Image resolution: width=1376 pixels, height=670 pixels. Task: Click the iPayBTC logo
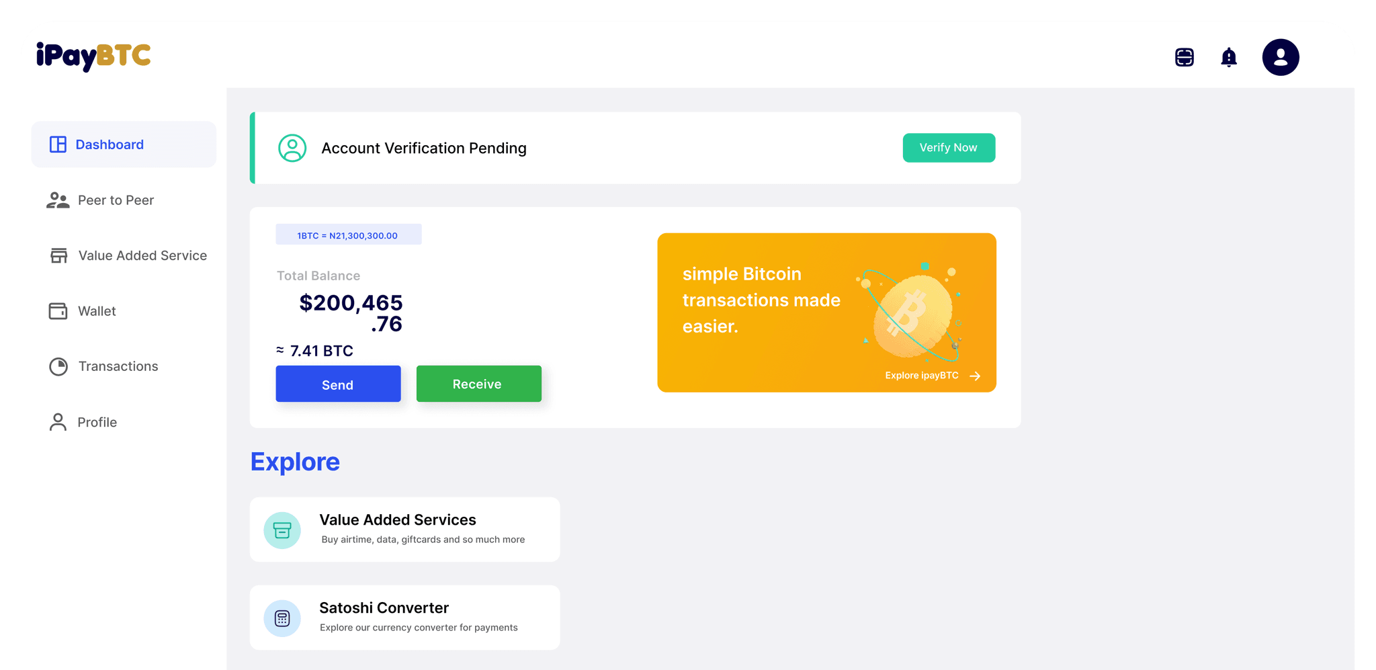click(93, 56)
